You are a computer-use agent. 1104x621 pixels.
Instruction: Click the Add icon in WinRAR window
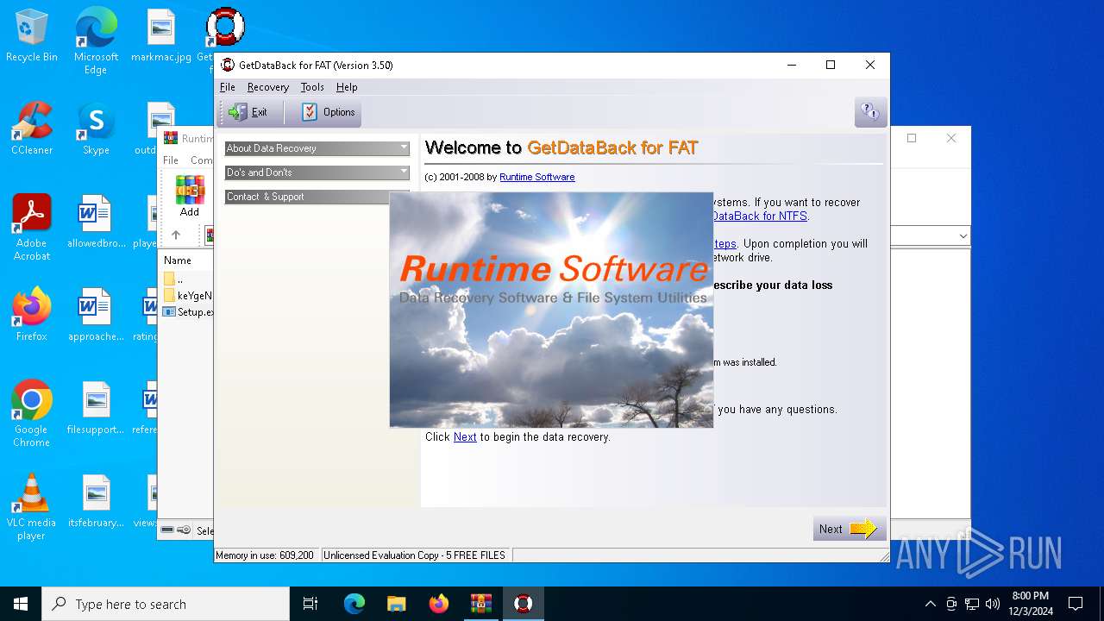(x=190, y=196)
